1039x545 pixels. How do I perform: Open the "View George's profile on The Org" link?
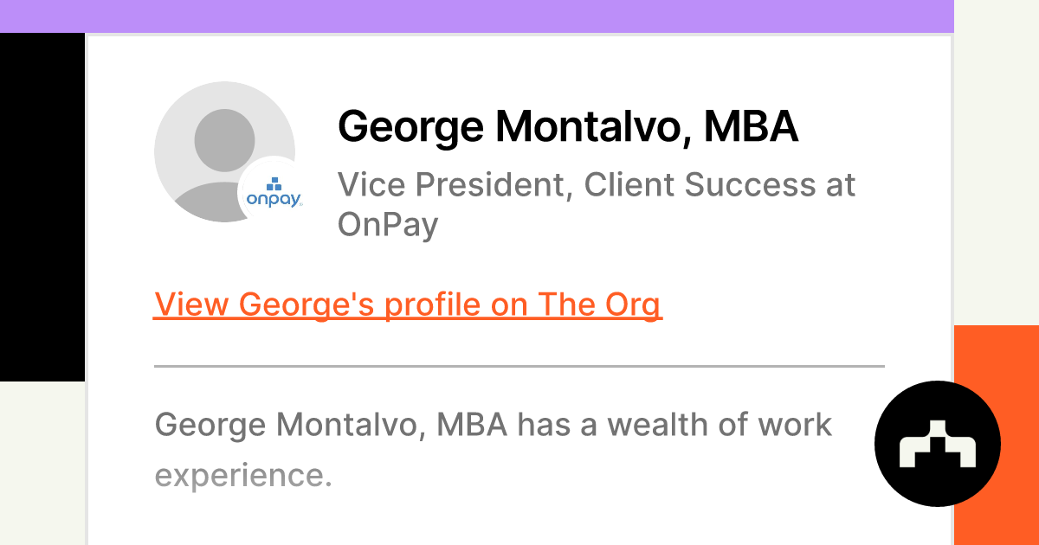tap(407, 305)
